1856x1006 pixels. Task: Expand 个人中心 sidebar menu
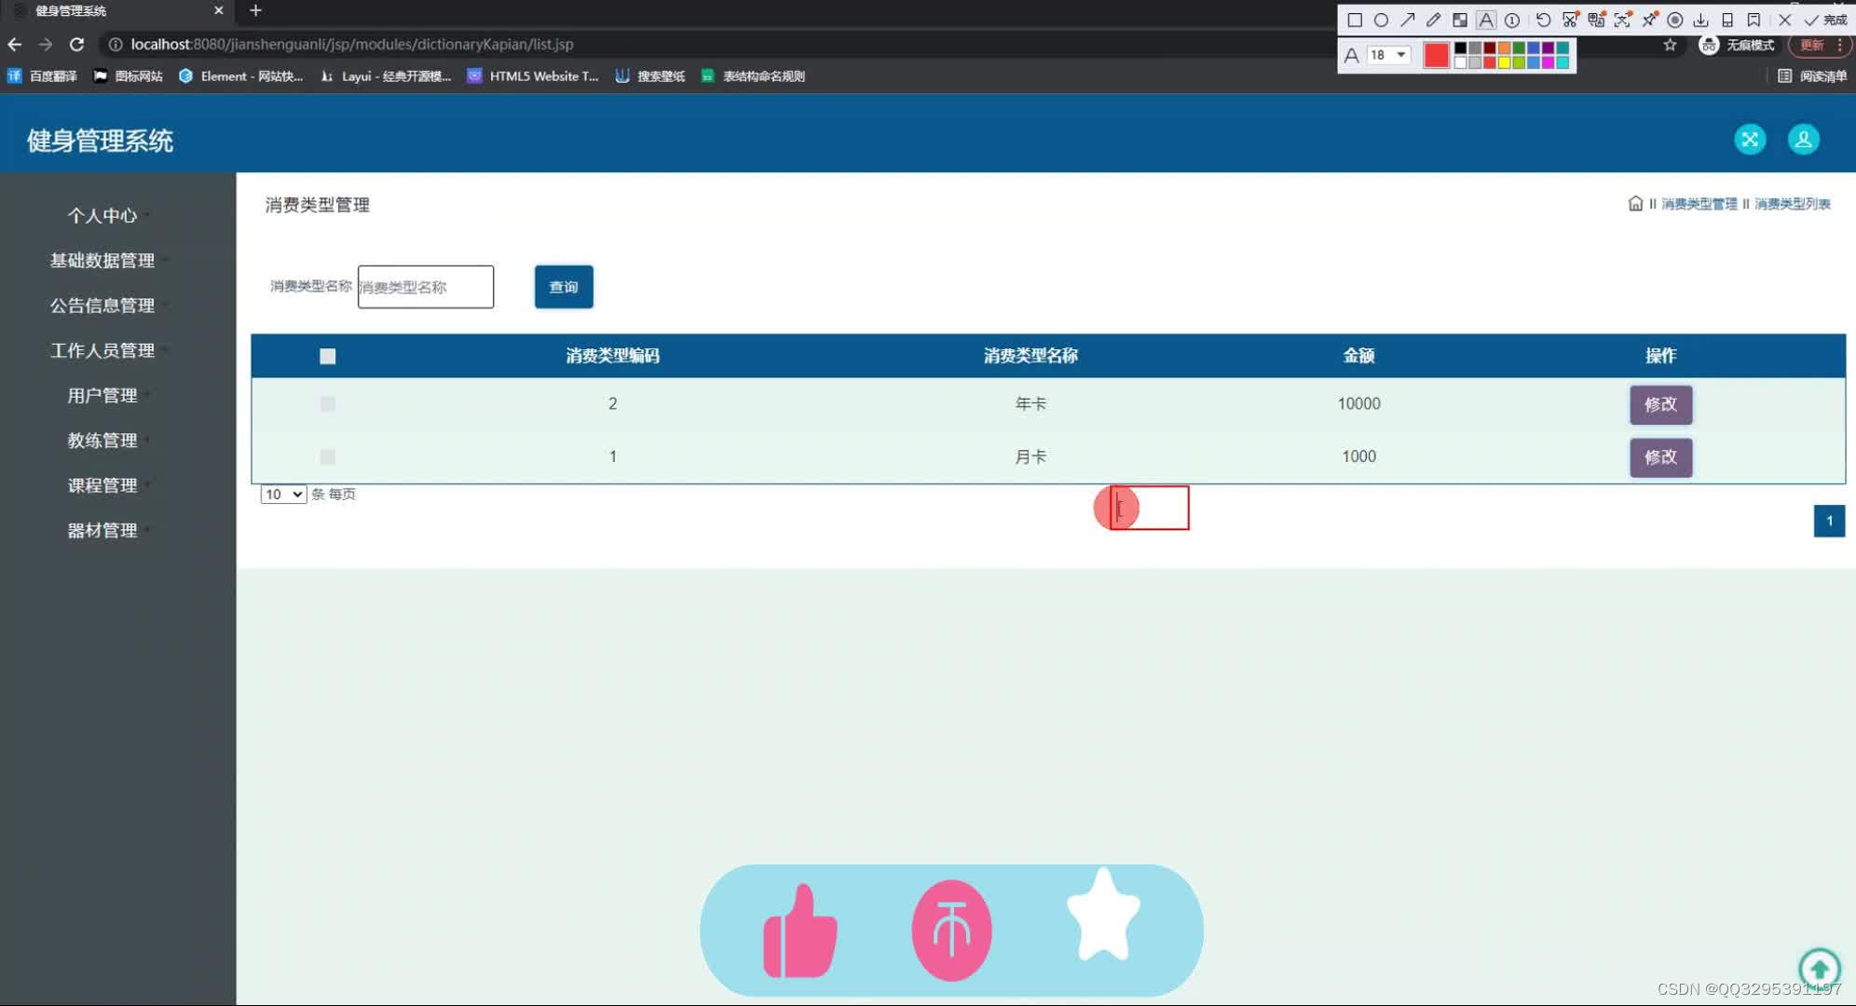point(102,215)
